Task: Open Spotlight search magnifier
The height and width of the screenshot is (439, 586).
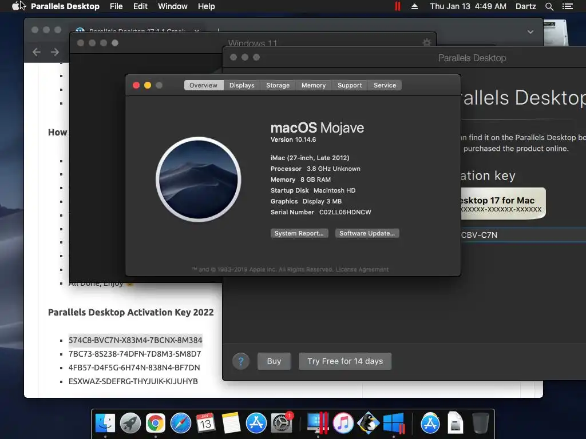Action: pyautogui.click(x=549, y=6)
